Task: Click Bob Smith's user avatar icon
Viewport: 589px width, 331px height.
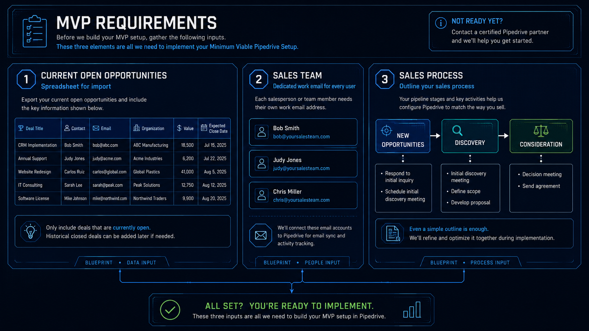Action: pos(262,132)
